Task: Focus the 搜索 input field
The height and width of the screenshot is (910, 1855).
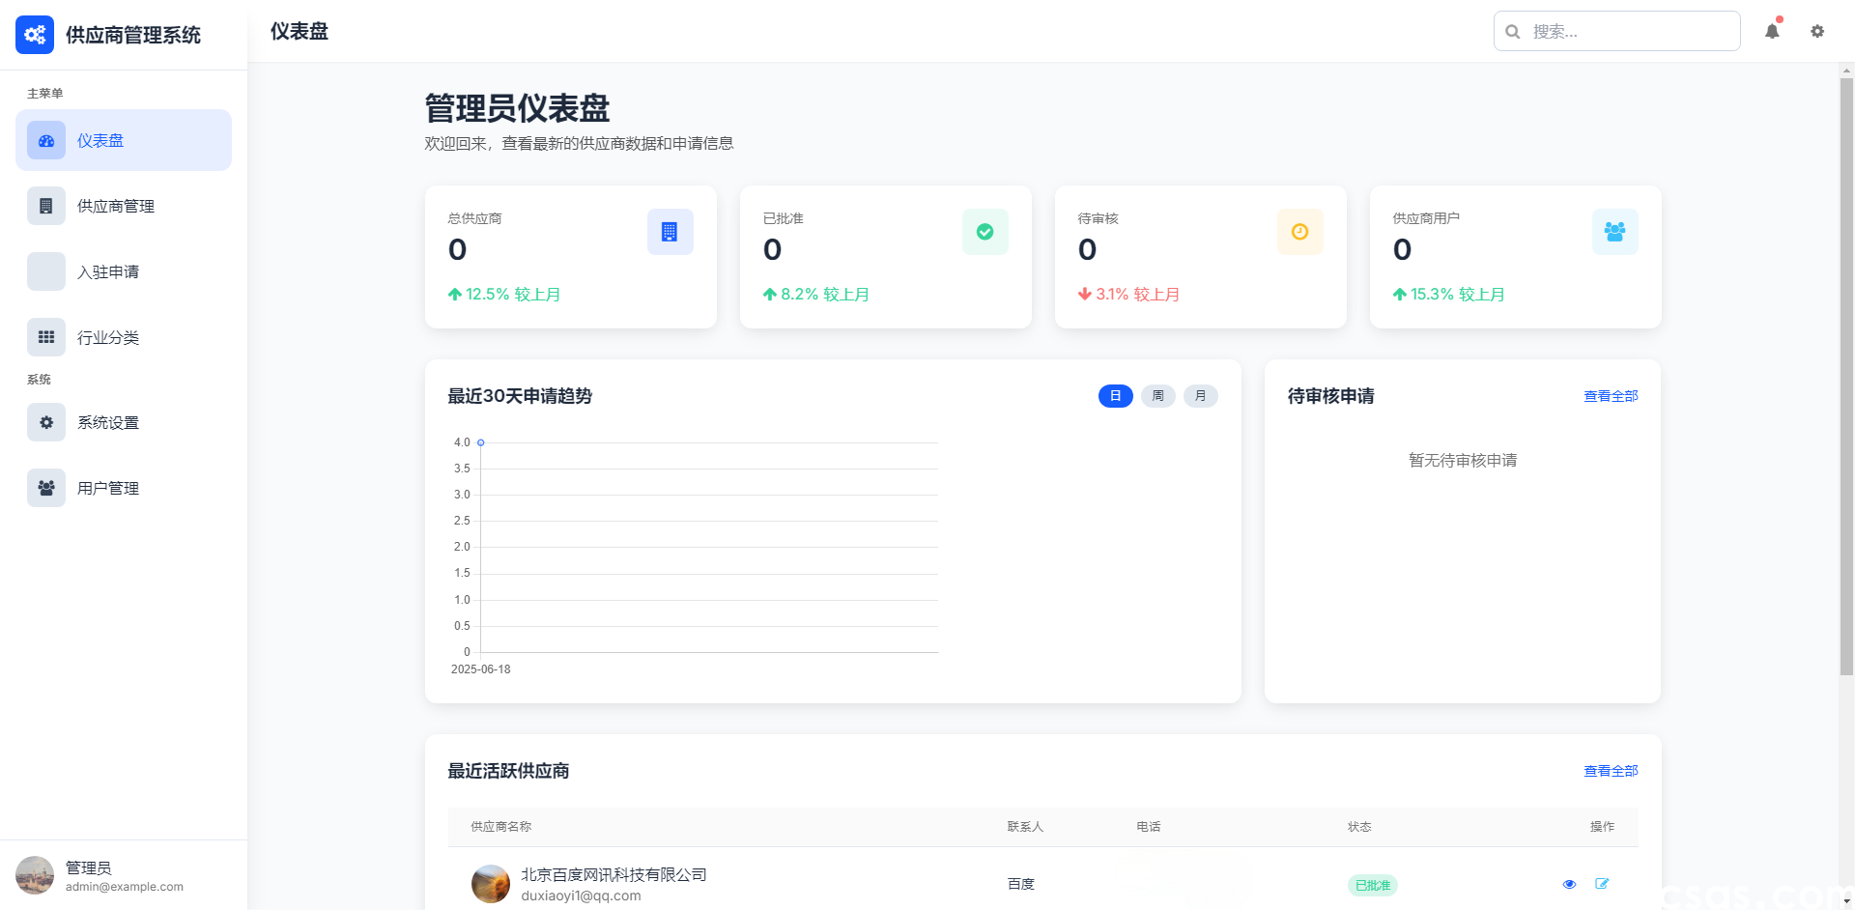Action: 1617,31
